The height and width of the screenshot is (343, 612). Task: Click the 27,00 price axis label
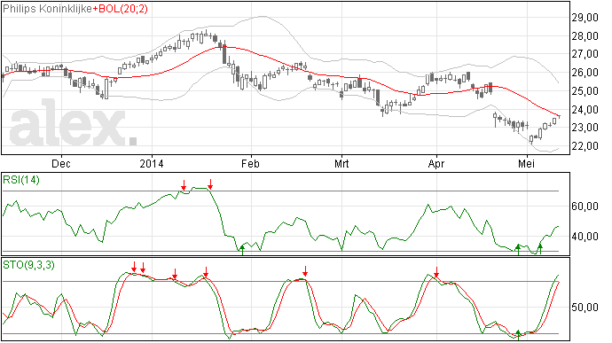tap(585, 54)
